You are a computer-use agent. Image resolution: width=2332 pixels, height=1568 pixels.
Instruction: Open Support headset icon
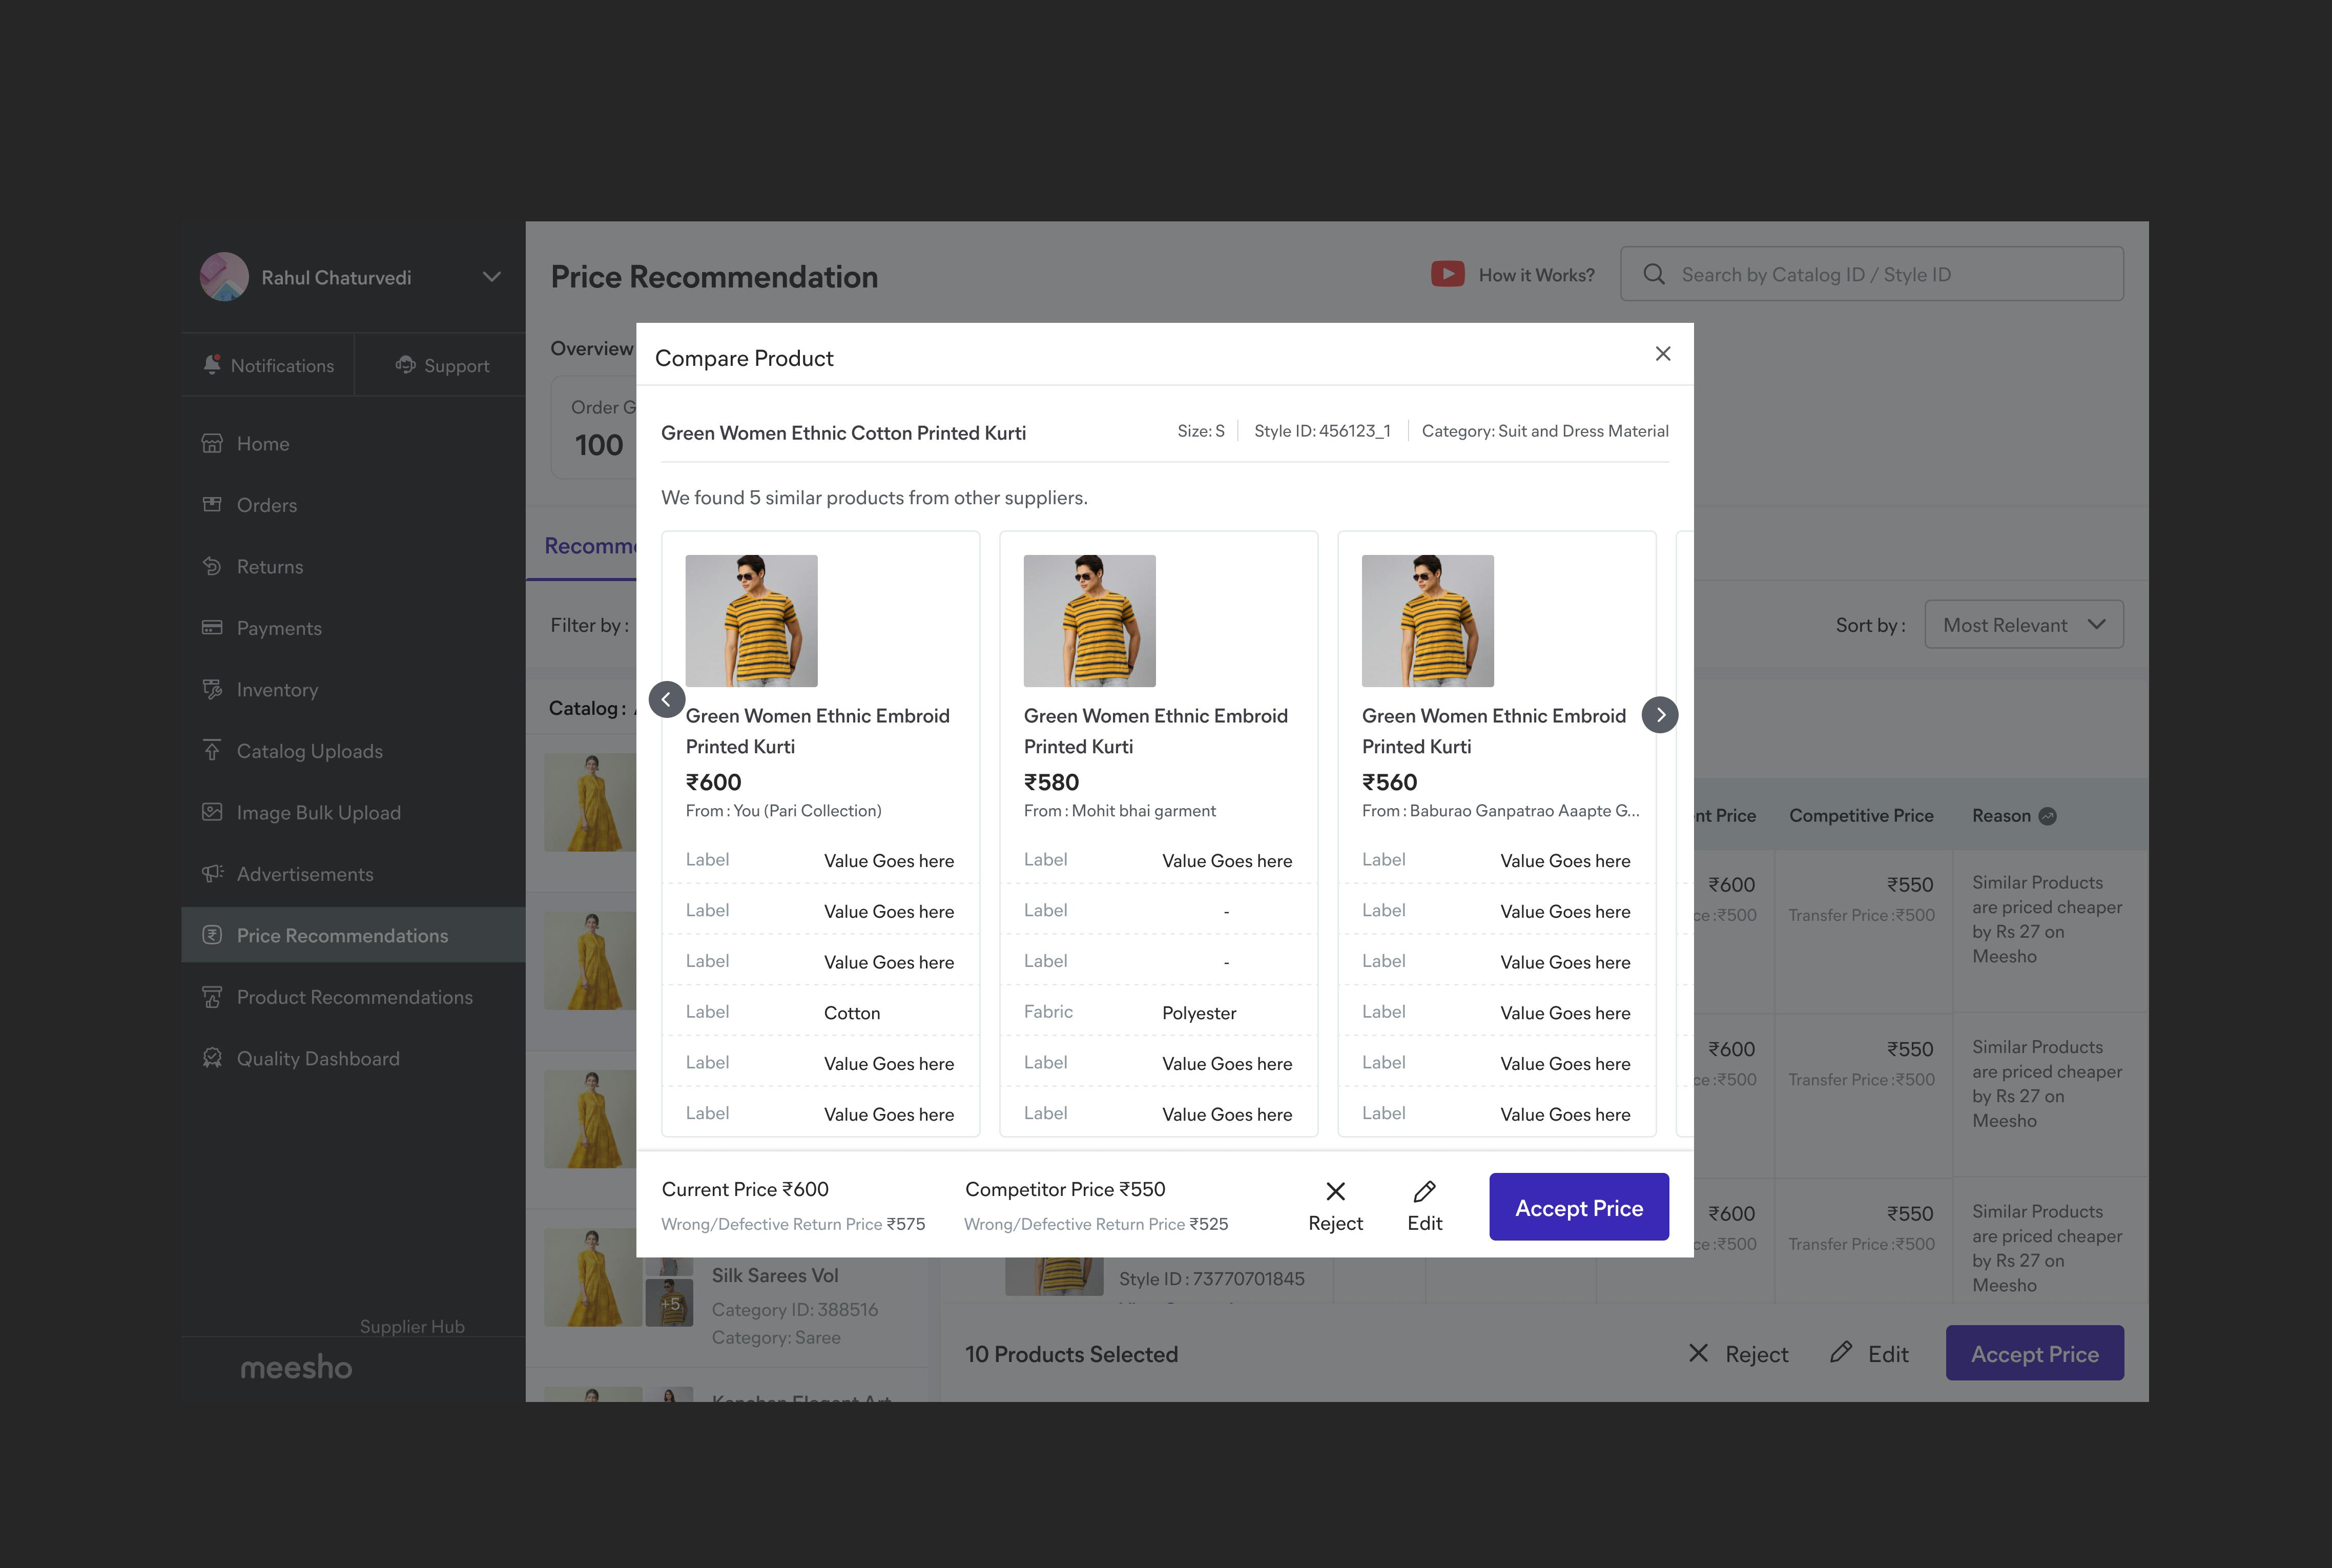405,365
